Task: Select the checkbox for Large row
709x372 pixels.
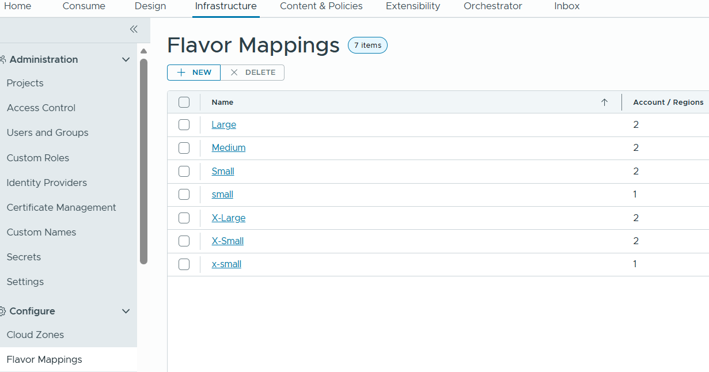Action: point(184,125)
